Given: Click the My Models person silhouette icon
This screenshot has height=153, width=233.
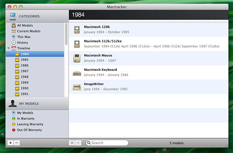Looking at the screenshot, I should (x=12, y=103).
